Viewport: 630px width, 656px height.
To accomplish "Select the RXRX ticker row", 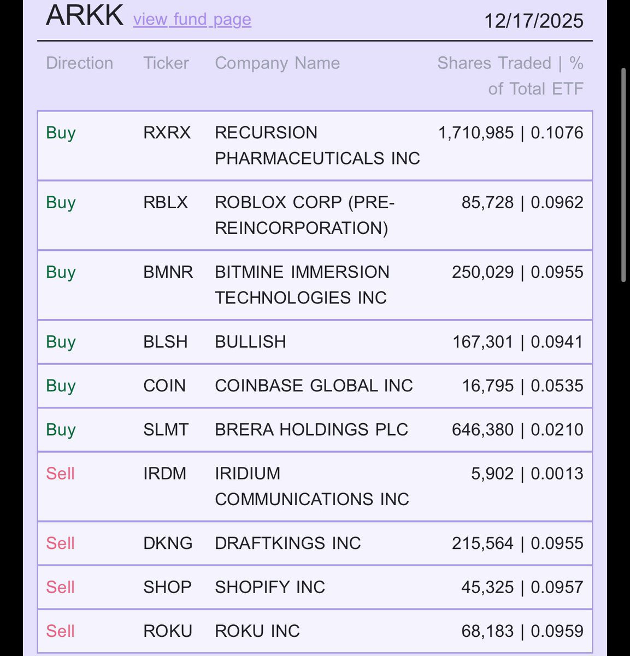I will (315, 145).
